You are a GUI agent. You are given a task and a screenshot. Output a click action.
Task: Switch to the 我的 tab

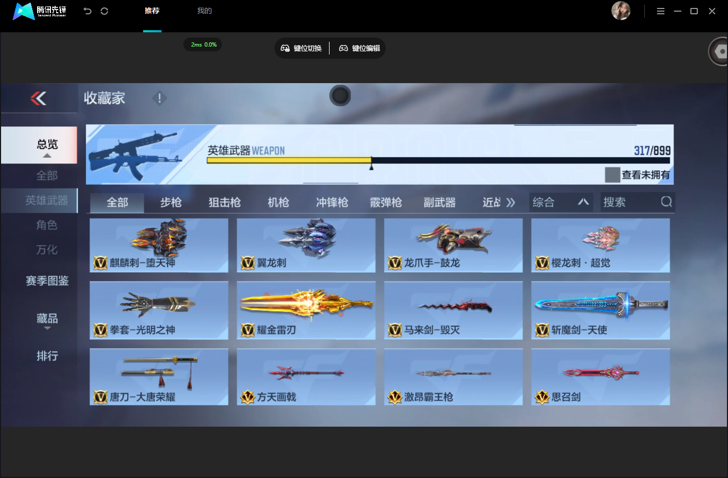205,11
